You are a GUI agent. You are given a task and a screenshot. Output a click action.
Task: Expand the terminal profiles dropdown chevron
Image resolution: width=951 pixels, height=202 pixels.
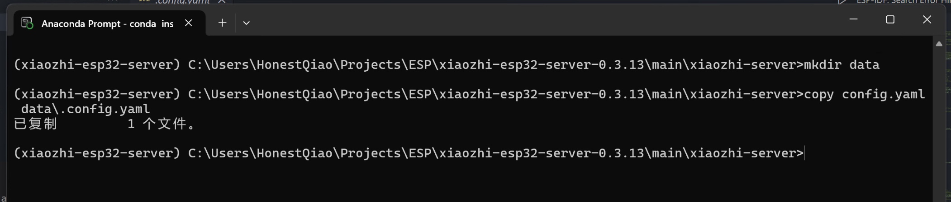pyautogui.click(x=246, y=23)
